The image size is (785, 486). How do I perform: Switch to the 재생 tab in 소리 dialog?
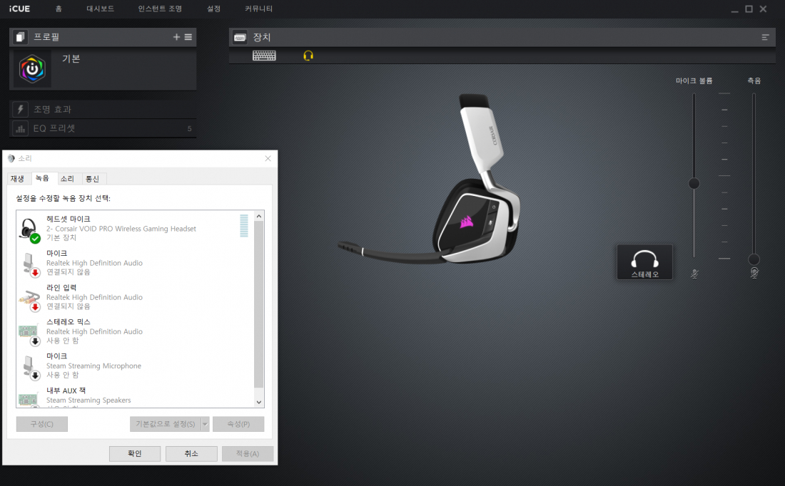pyautogui.click(x=18, y=179)
